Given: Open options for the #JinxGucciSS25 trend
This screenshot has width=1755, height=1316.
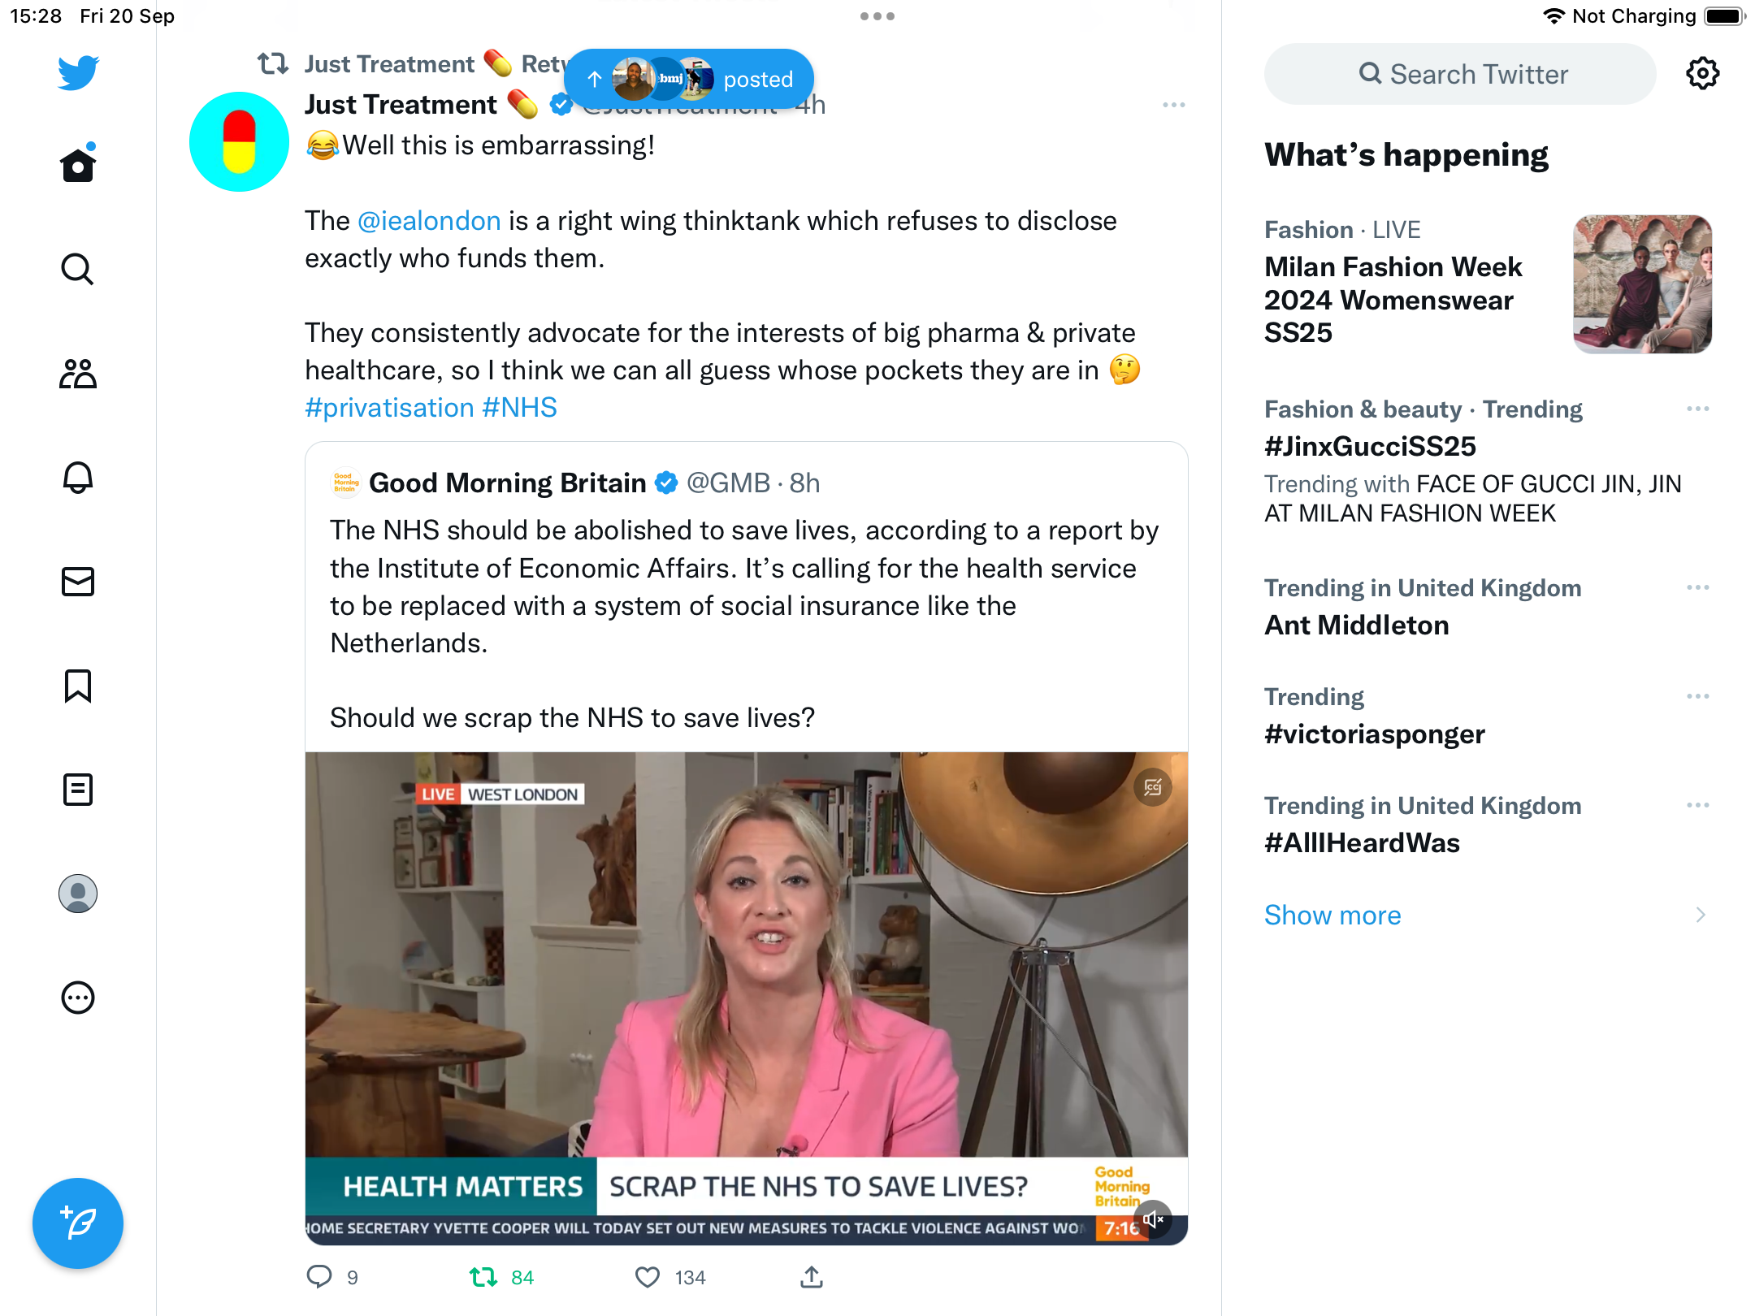Looking at the screenshot, I should pos(1698,409).
